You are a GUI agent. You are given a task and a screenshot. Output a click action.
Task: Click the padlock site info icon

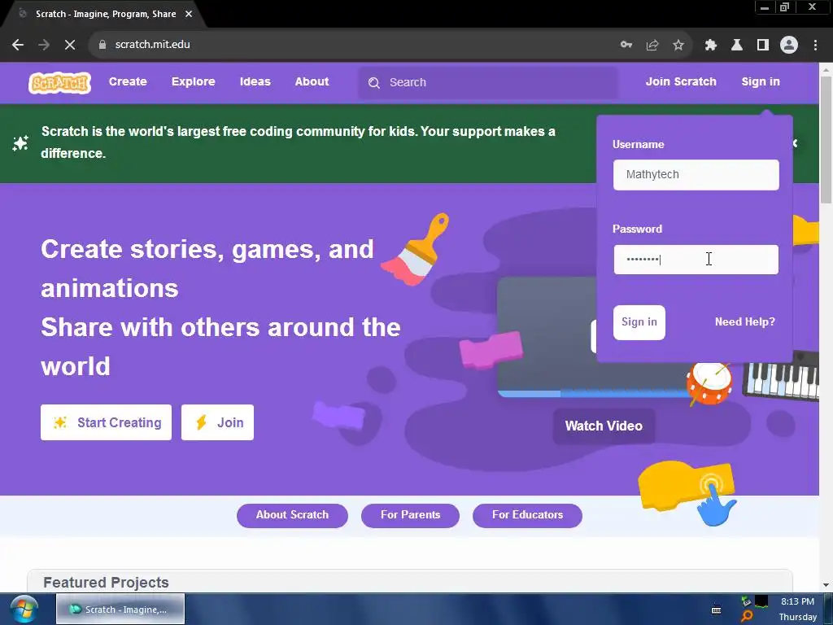[102, 45]
